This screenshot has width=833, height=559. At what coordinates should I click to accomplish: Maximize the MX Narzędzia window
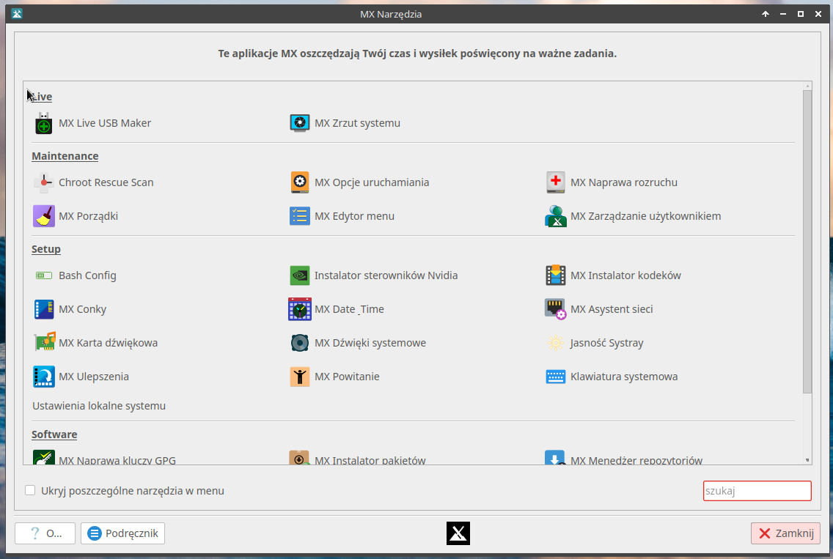point(801,14)
